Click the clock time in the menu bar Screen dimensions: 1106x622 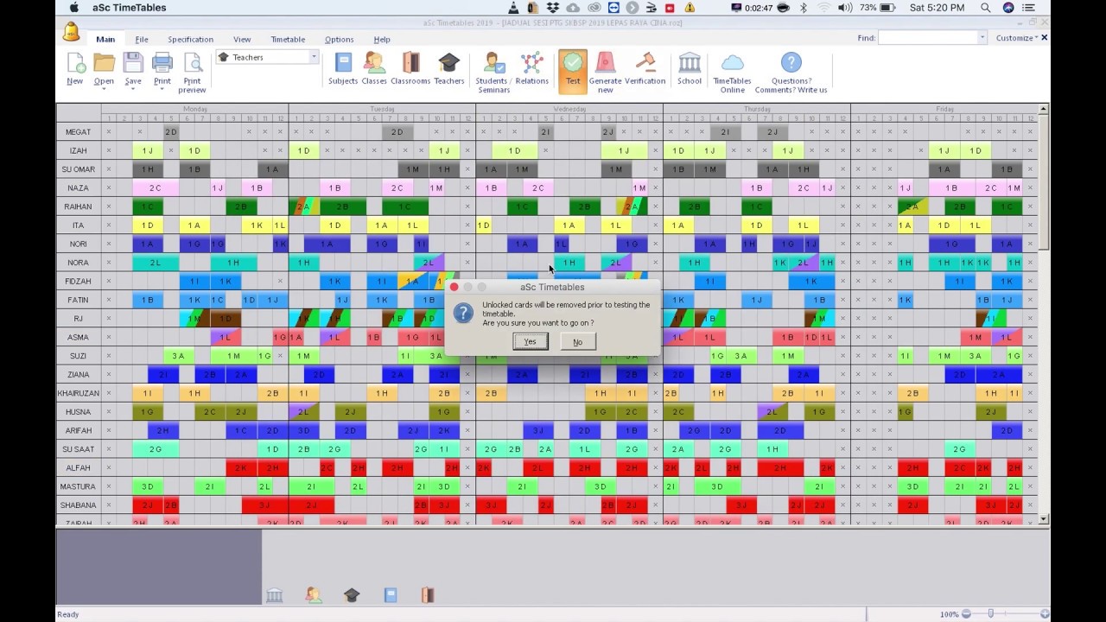tap(937, 8)
